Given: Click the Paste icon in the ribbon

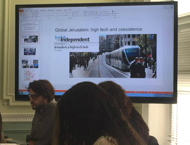Looking at the screenshot, I should [x=21, y=14].
